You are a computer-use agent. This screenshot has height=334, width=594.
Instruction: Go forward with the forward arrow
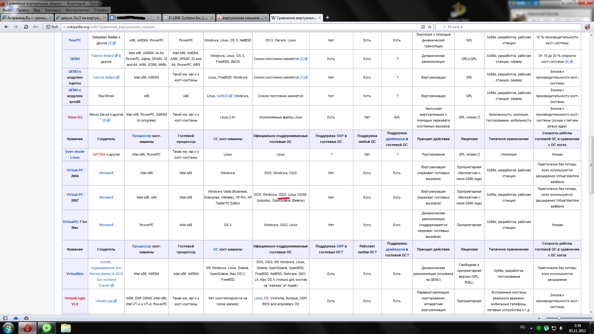point(16,27)
